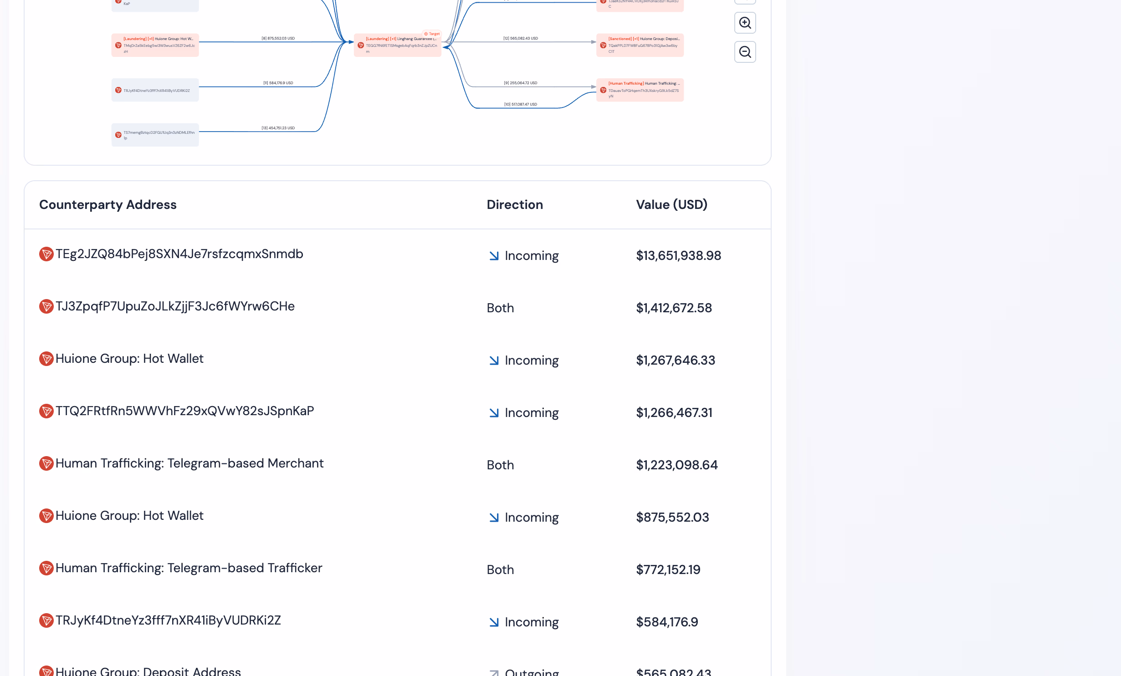The image size is (1121, 676).
Task: Click Incoming arrow icon in $584,176.9 row
Action: (x=494, y=622)
